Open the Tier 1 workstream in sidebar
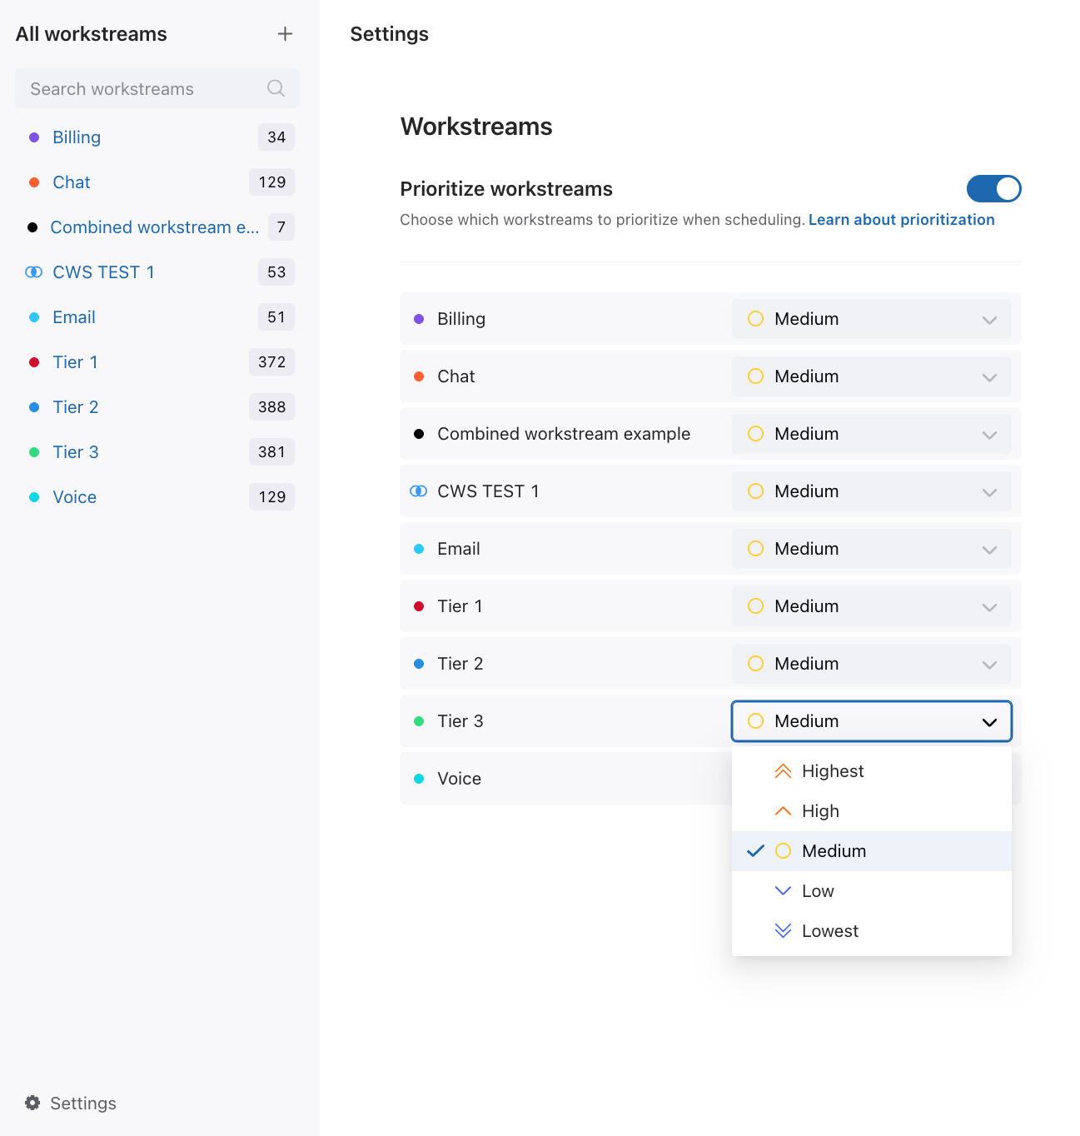1080x1136 pixels. point(75,362)
